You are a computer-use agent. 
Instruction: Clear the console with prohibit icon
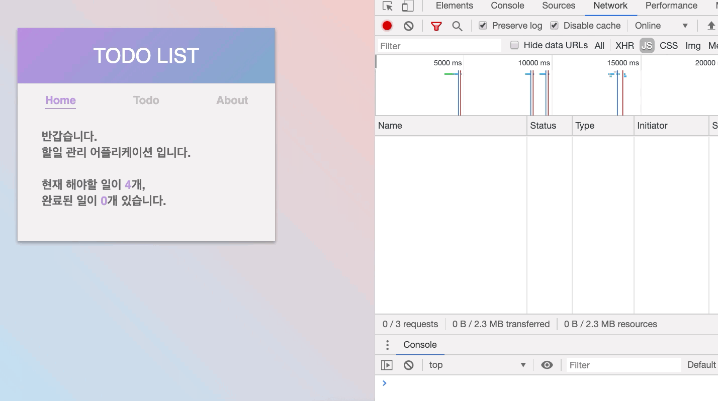click(x=408, y=365)
